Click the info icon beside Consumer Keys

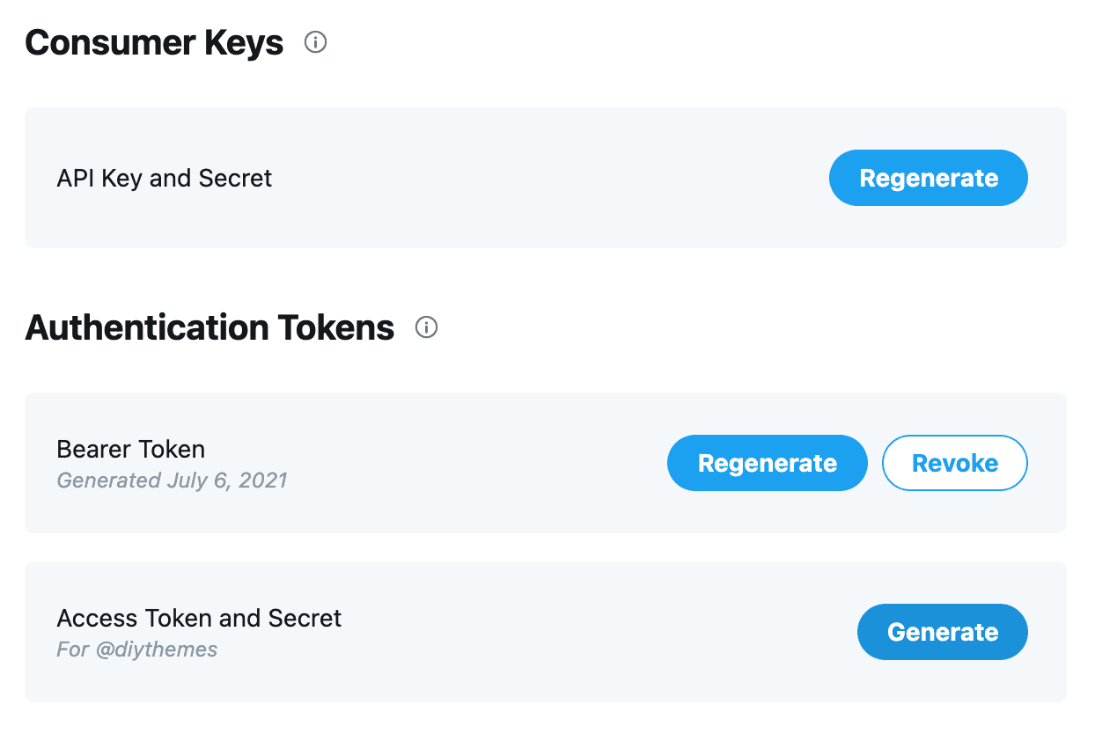(315, 42)
